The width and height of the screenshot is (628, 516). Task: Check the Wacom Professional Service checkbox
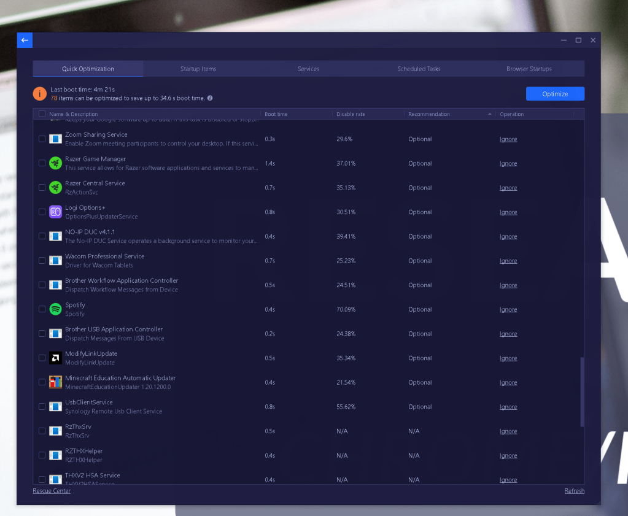click(42, 261)
